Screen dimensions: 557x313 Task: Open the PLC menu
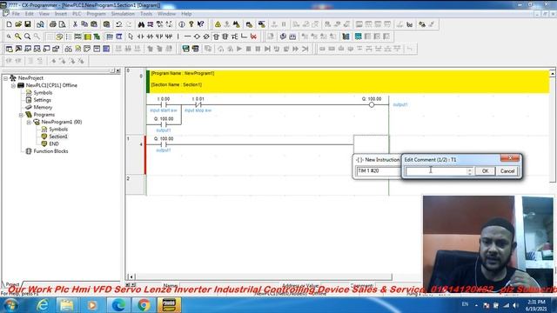[x=77, y=14]
